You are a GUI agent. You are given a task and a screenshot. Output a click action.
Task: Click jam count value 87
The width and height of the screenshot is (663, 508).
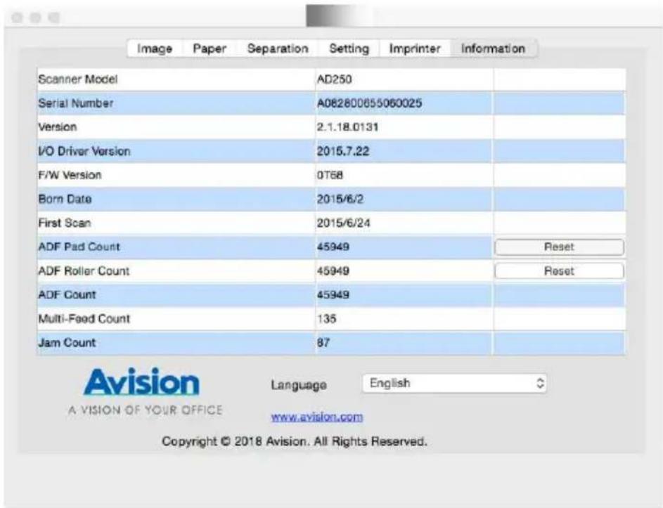pyautogui.click(x=323, y=343)
